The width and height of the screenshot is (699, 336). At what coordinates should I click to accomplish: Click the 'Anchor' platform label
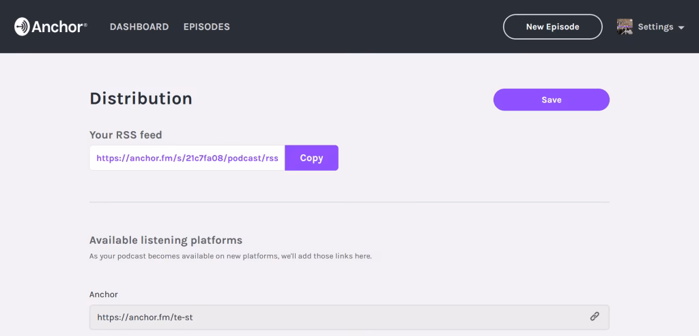[104, 294]
